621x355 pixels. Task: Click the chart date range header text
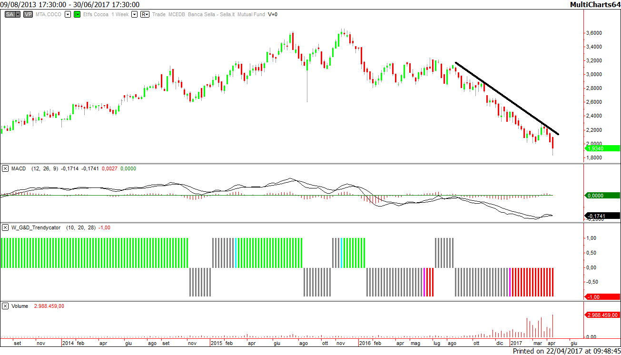(x=70, y=5)
